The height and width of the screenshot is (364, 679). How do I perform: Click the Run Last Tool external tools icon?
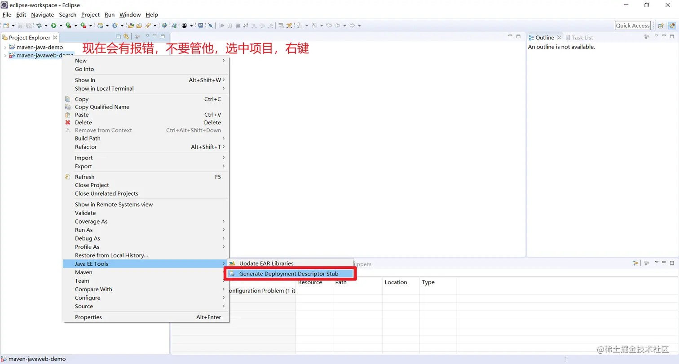pos(84,26)
